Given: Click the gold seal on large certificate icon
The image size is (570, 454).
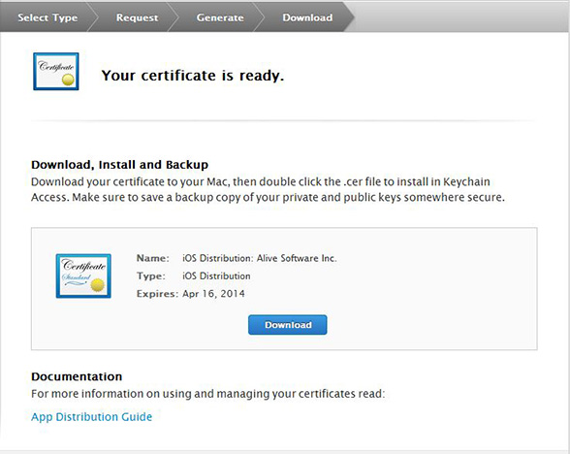Looking at the screenshot, I should click(97, 285).
